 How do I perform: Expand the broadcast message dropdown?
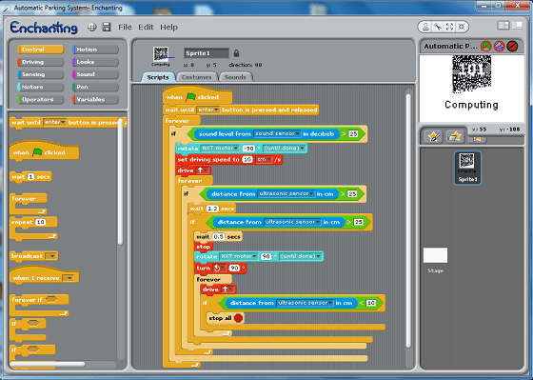pyautogui.click(x=51, y=256)
